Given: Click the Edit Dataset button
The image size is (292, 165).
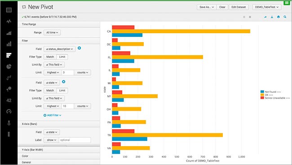Looking at the screenshot, I should click(239, 7).
